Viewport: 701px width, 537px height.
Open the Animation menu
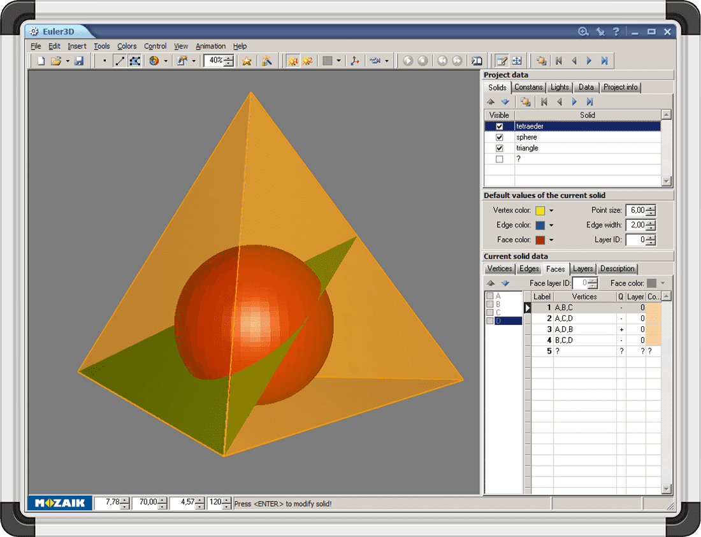pyautogui.click(x=210, y=47)
